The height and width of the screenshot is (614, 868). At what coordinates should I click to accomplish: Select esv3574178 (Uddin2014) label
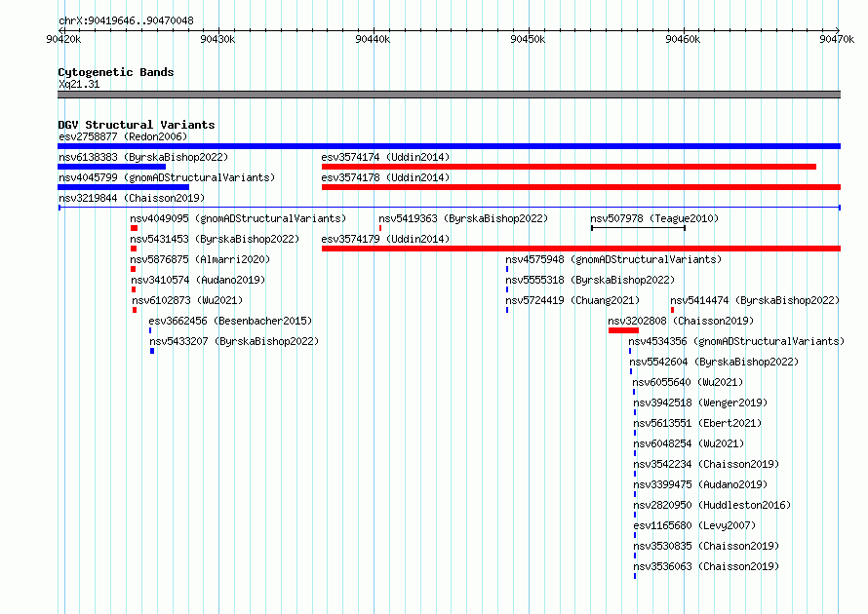pos(385,177)
